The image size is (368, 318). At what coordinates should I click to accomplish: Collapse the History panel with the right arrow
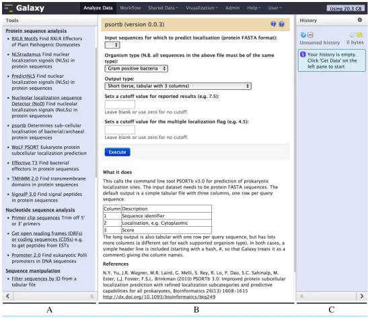click(362, 297)
